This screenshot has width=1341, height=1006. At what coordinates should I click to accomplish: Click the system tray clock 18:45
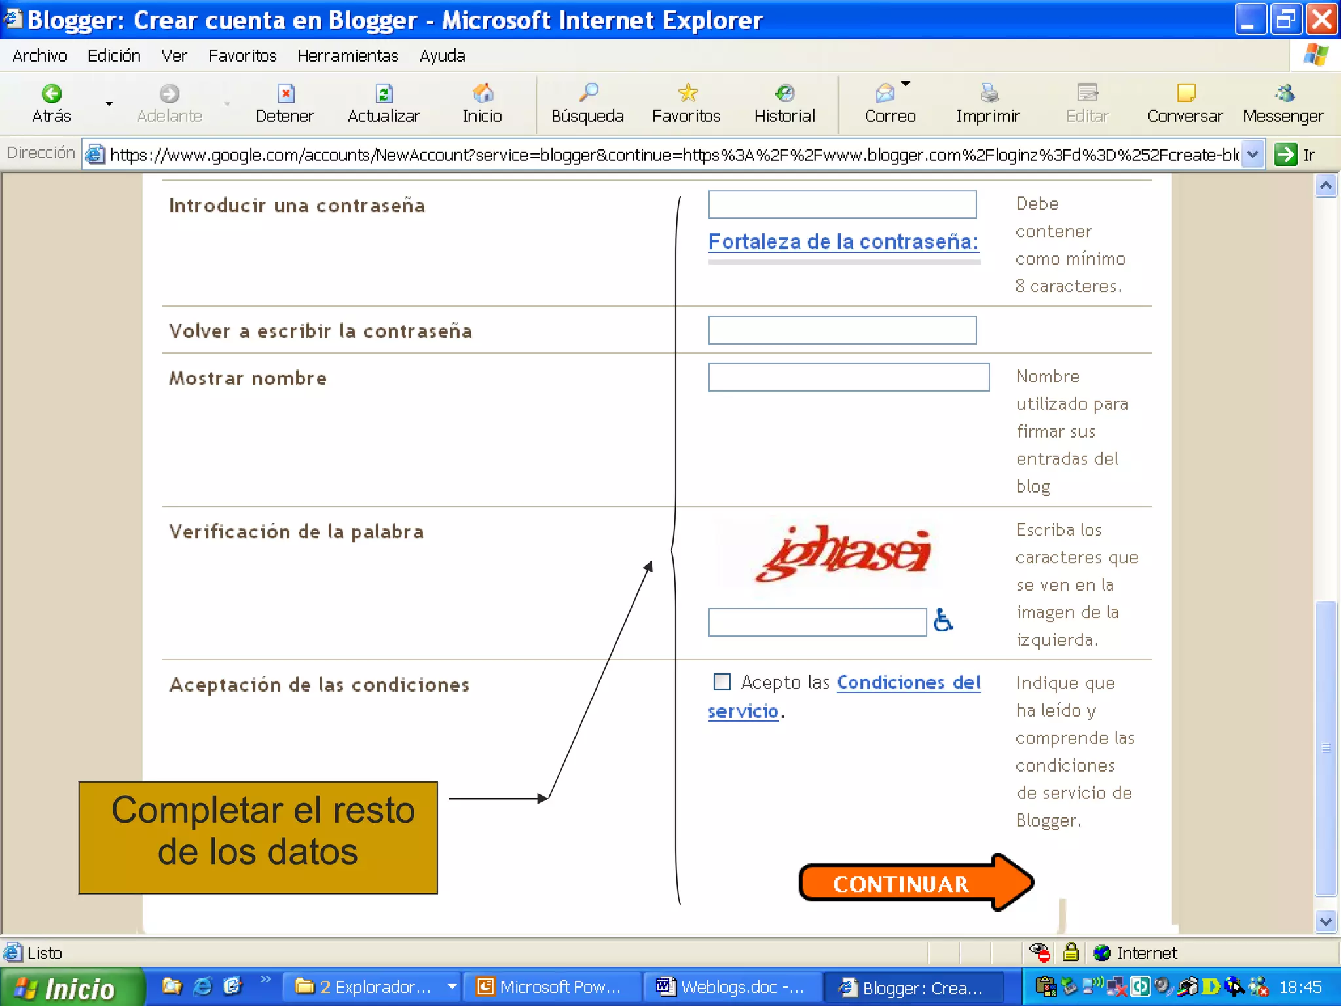click(1300, 987)
